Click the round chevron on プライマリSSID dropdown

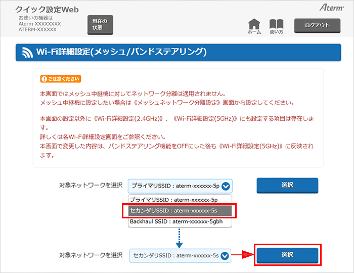[226, 186]
